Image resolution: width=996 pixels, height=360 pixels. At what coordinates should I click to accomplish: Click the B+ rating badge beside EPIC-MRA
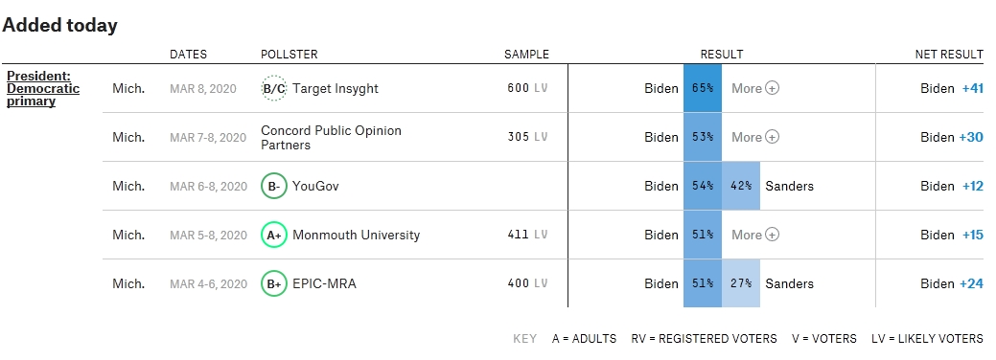point(274,283)
